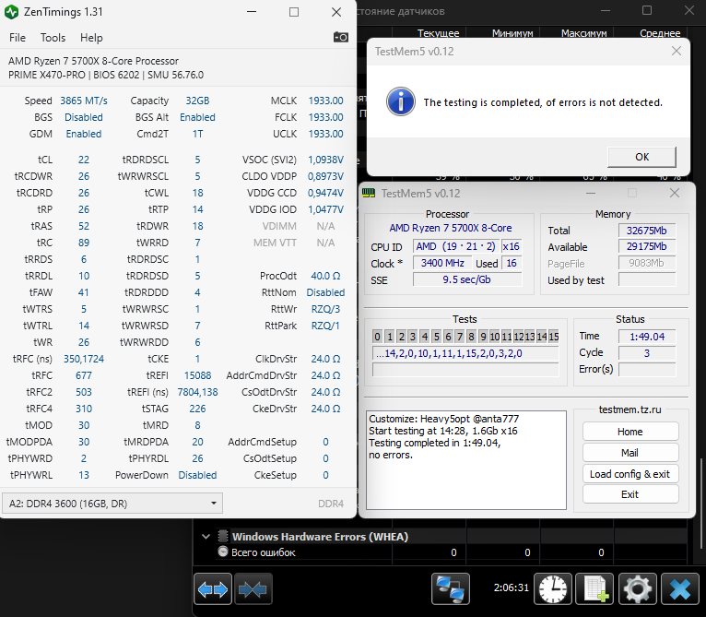706x617 pixels.
Task: Click the network computers icon in the sensor toolbar
Action: (449, 588)
